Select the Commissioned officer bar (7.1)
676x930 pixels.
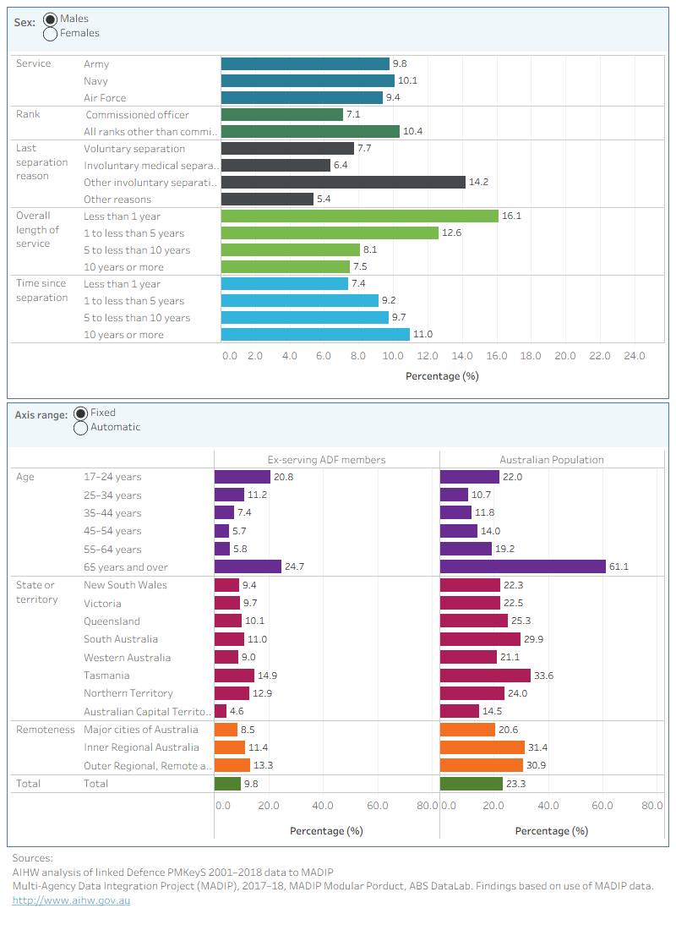(x=281, y=114)
